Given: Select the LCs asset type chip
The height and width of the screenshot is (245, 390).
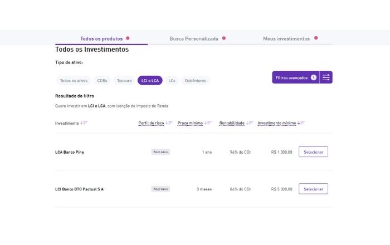Looking at the screenshot, I should pyautogui.click(x=172, y=81).
